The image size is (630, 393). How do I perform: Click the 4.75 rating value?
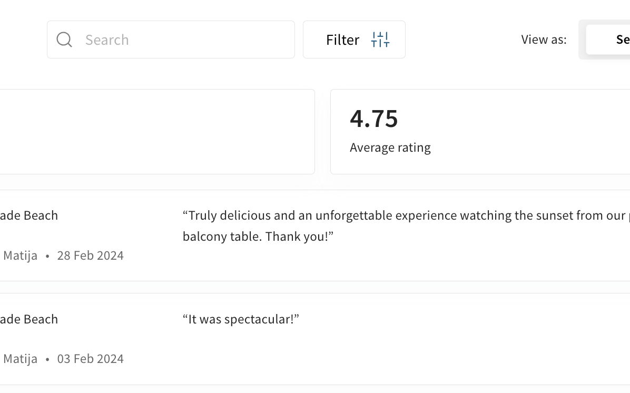tap(374, 119)
